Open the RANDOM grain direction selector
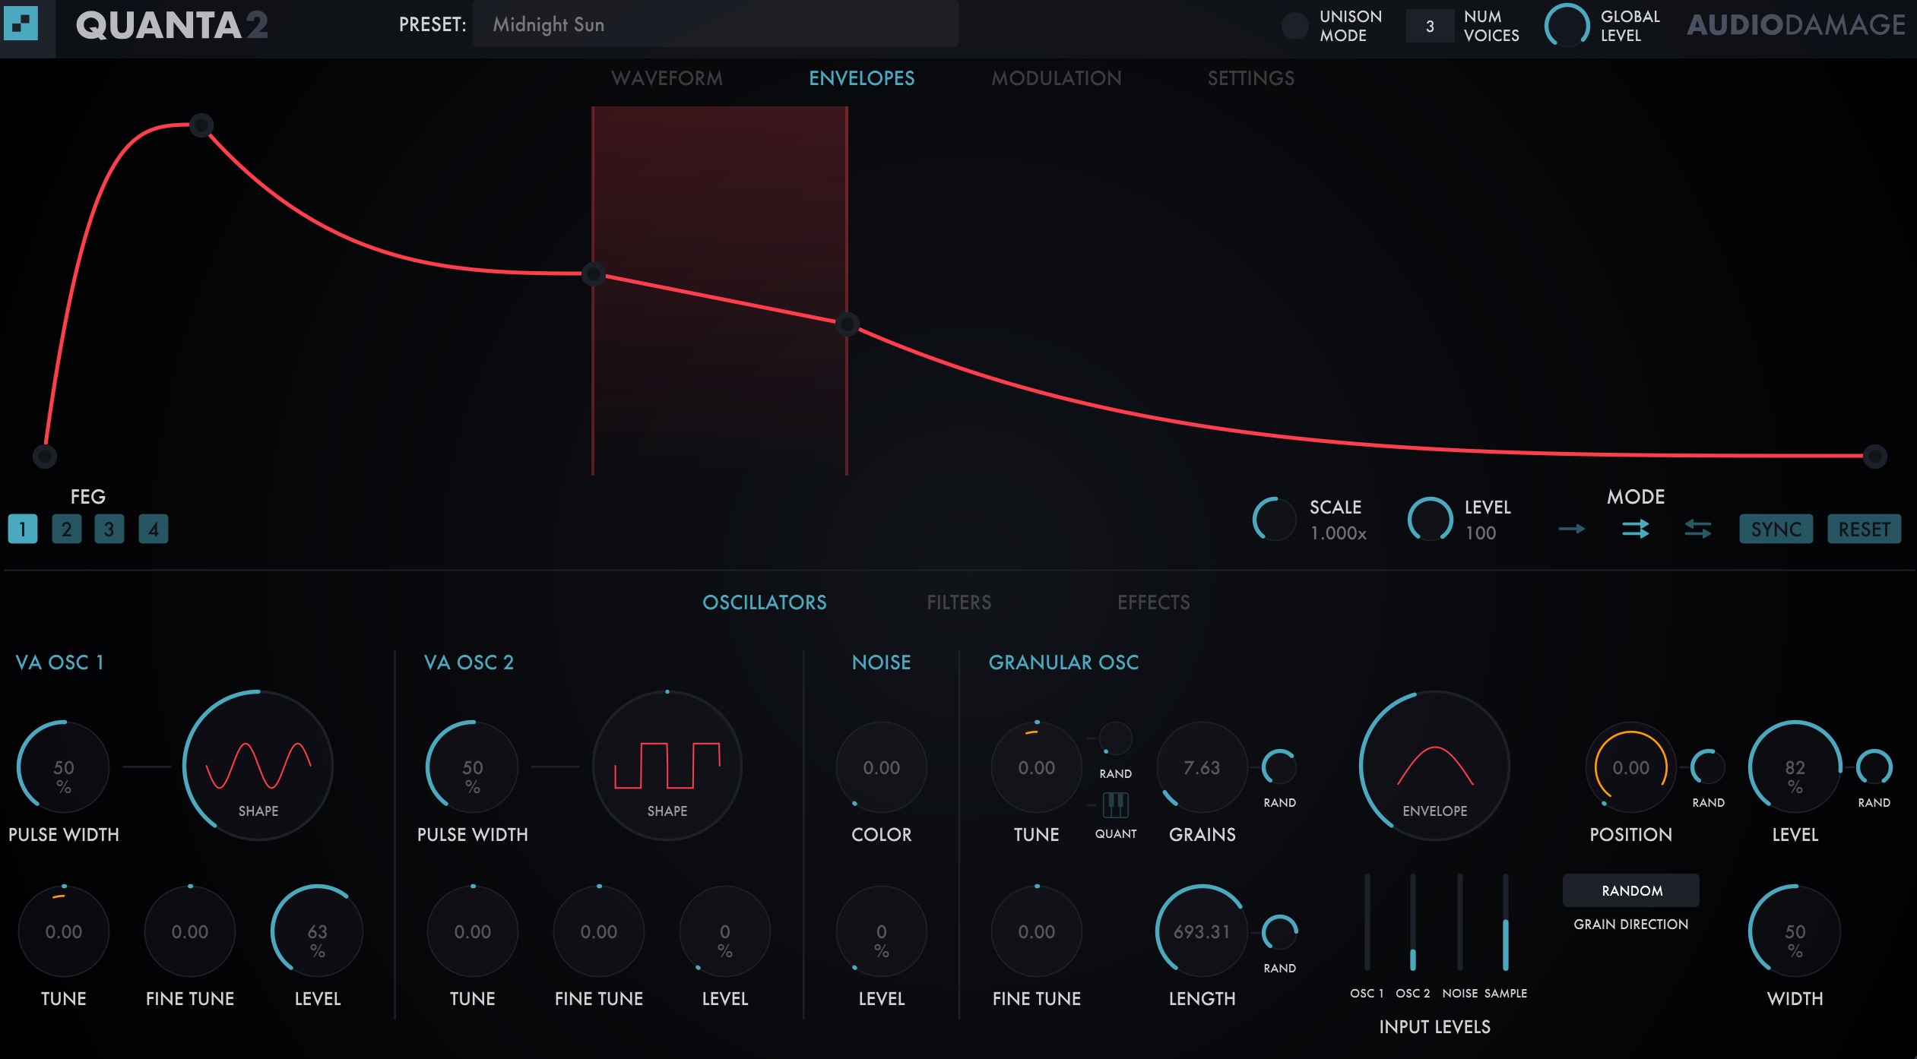This screenshot has height=1059, width=1917. tap(1630, 890)
